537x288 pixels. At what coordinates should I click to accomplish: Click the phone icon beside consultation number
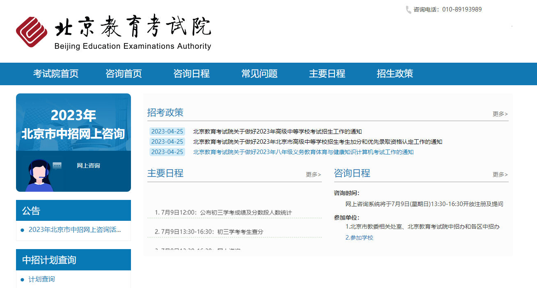point(408,10)
